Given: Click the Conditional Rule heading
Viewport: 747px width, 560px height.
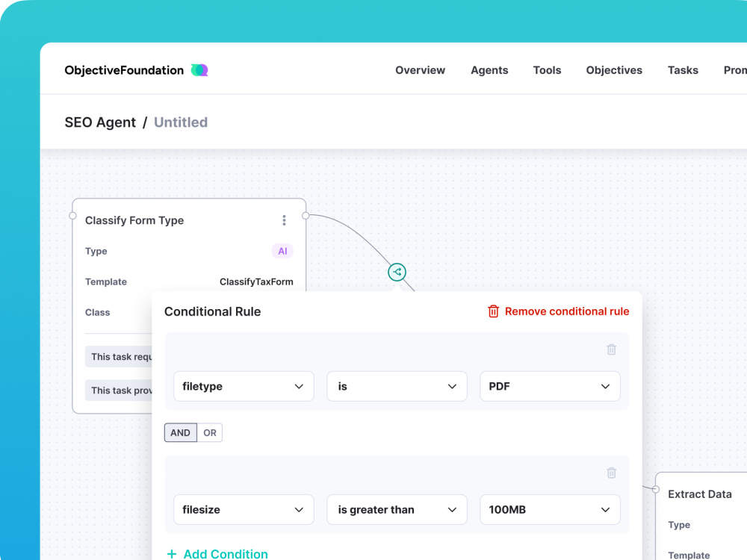Looking at the screenshot, I should 212,311.
